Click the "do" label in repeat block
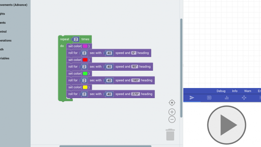 62,46
